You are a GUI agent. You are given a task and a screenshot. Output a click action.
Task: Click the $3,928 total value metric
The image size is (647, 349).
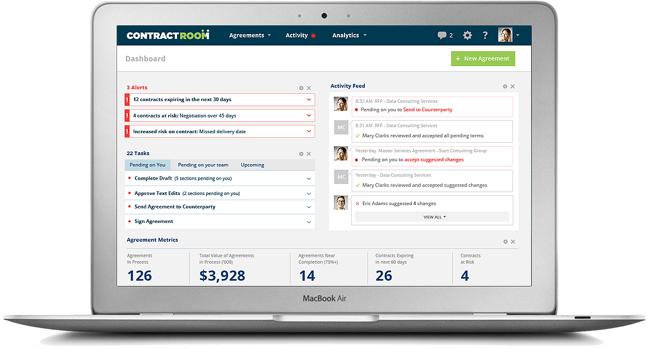click(222, 275)
